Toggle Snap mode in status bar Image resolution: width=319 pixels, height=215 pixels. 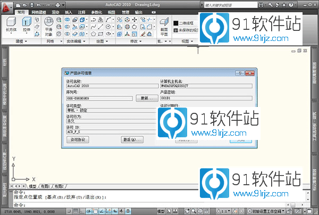click(x=69, y=211)
